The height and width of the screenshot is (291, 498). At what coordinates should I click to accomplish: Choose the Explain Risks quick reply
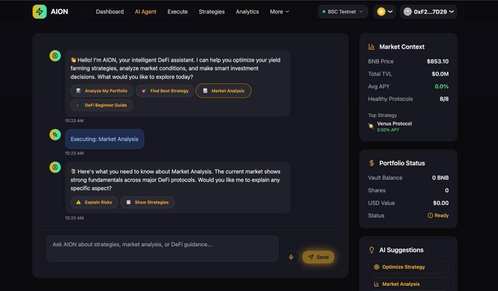click(x=94, y=202)
